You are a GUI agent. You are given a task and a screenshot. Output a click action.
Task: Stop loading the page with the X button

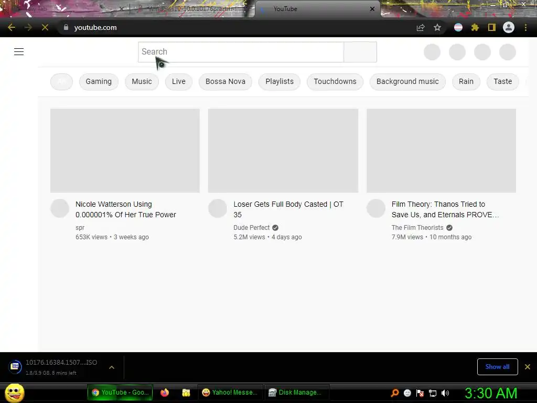point(45,27)
